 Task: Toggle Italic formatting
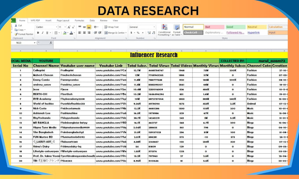click(x=43, y=33)
